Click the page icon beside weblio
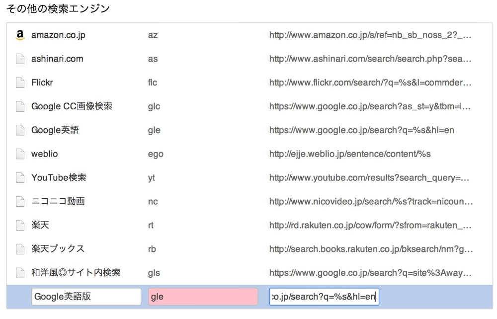This screenshot has width=497, height=319. (20, 154)
